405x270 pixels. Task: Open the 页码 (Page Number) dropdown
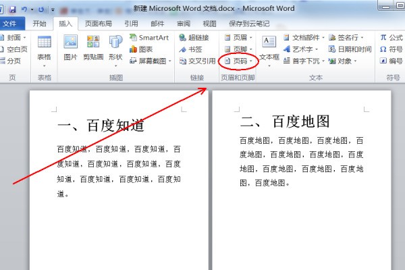tap(238, 61)
